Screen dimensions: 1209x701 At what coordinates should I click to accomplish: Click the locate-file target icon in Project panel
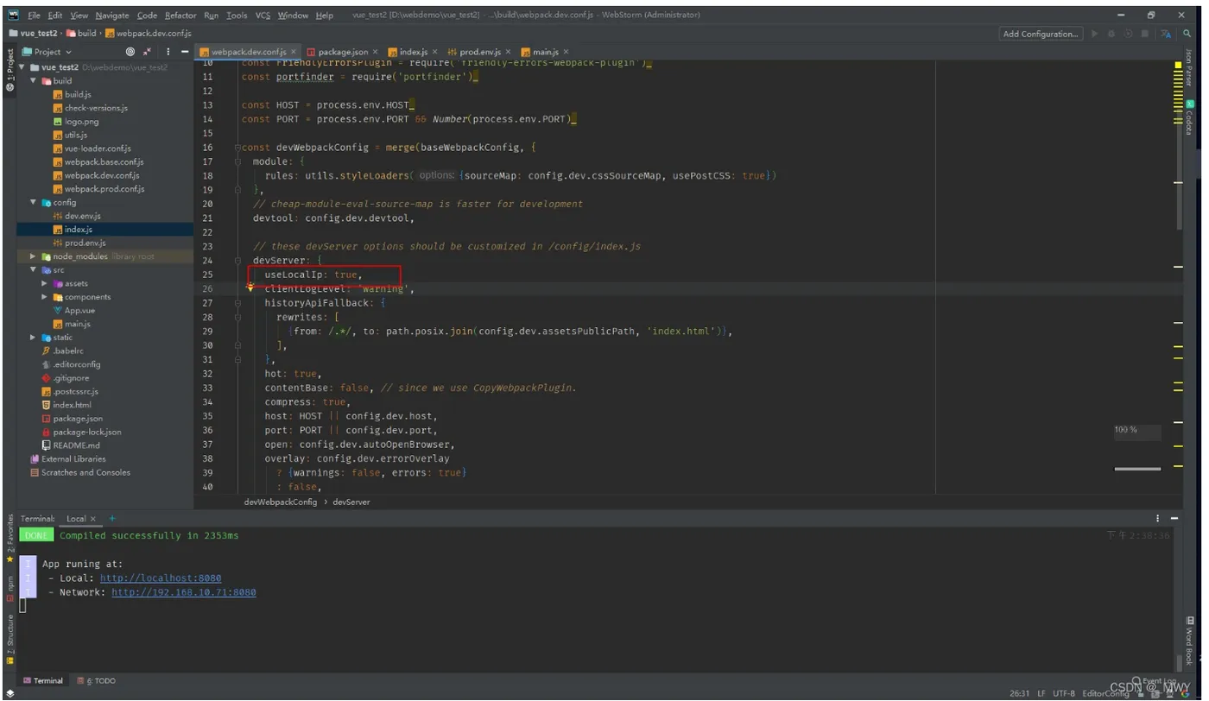[x=130, y=52]
